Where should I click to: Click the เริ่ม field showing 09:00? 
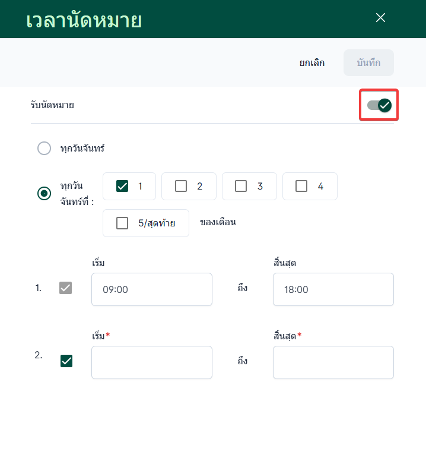(152, 289)
